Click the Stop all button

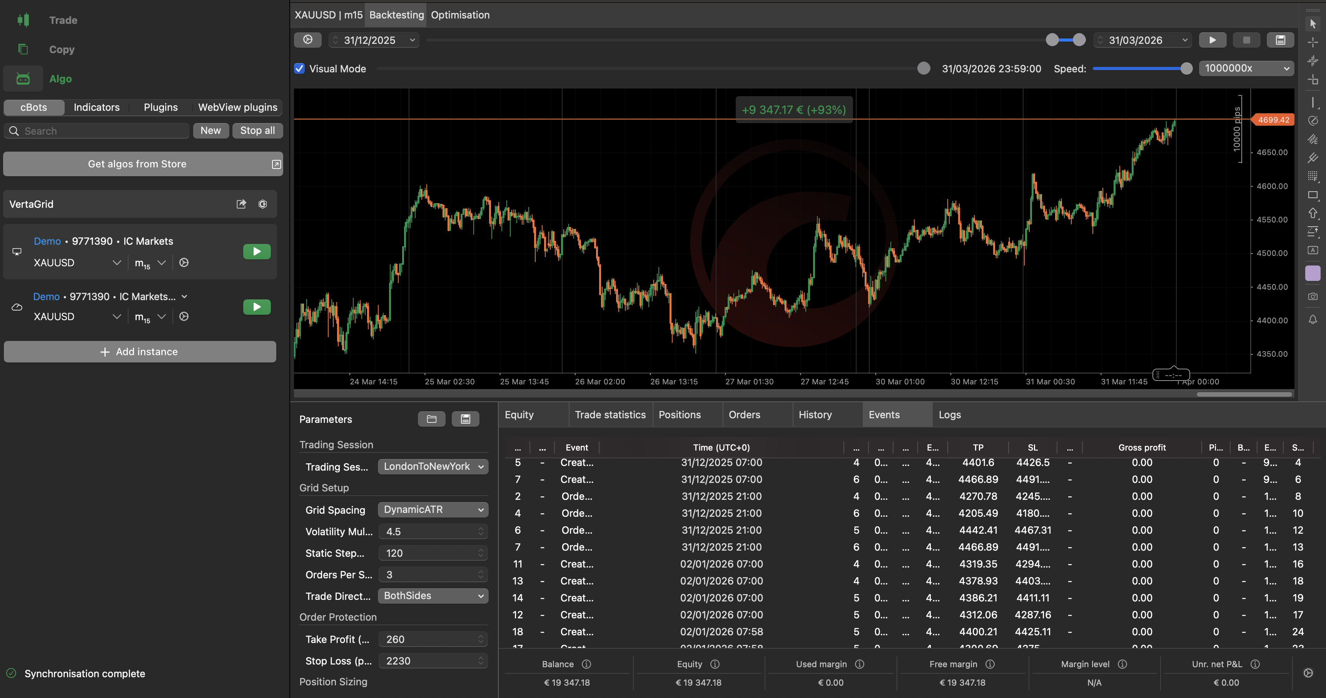pyautogui.click(x=257, y=131)
